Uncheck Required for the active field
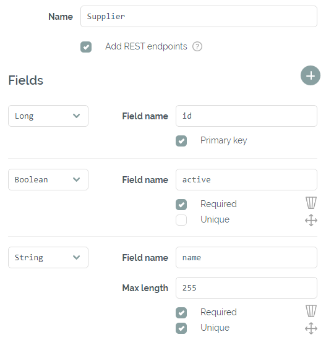This screenshot has height=340, width=326. pos(181,205)
